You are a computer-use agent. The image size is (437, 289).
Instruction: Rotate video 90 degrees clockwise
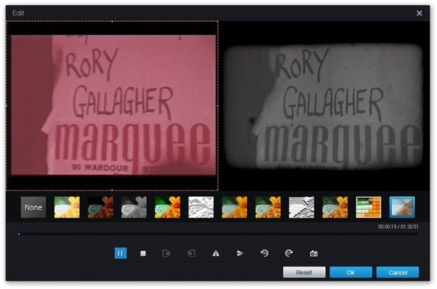pos(289,253)
